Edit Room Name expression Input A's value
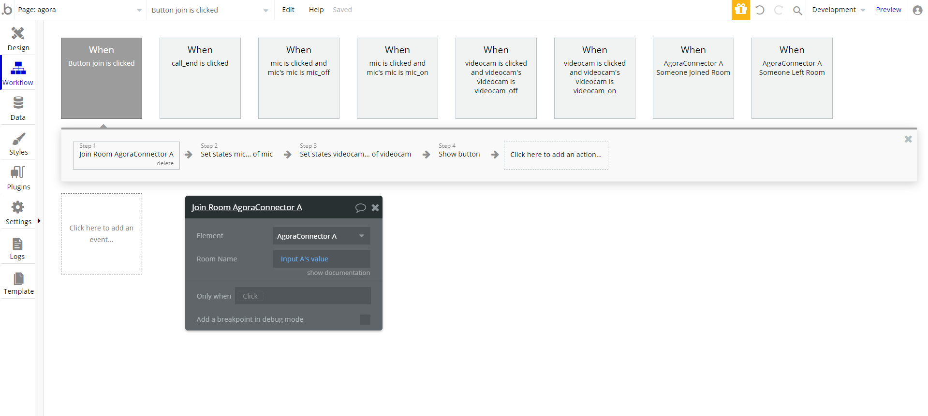This screenshot has width=928, height=416. (321, 259)
